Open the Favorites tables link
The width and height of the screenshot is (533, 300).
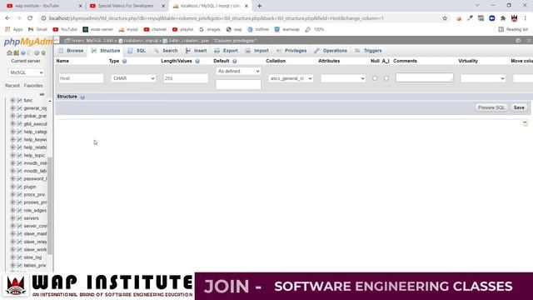(33, 86)
